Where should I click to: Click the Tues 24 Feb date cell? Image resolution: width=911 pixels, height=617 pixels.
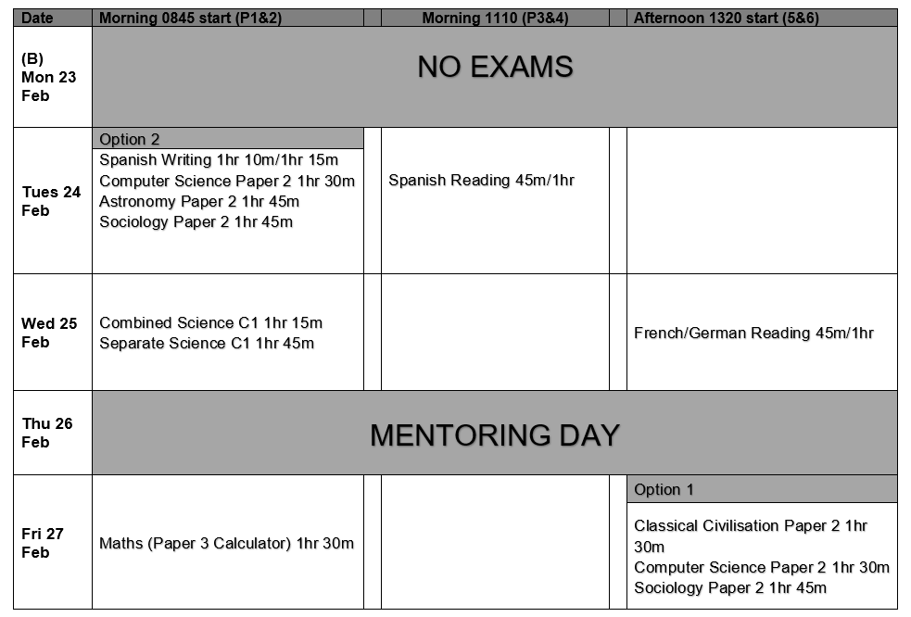[x=52, y=201]
